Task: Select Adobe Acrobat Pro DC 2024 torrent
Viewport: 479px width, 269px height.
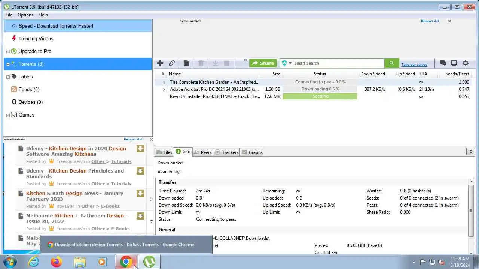Action: point(314,89)
